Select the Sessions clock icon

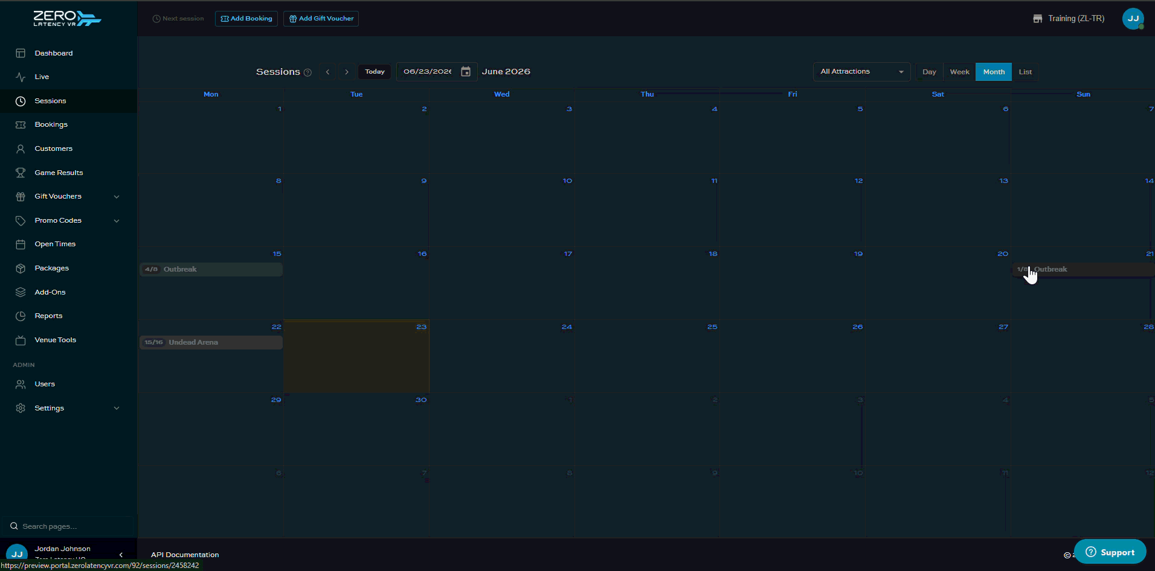(x=21, y=101)
